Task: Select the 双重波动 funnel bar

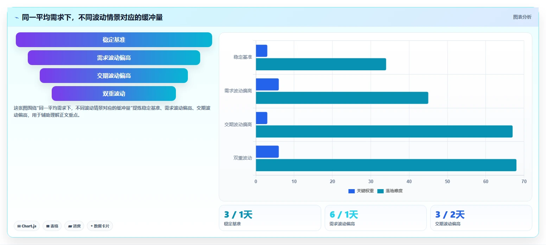Action: (114, 94)
